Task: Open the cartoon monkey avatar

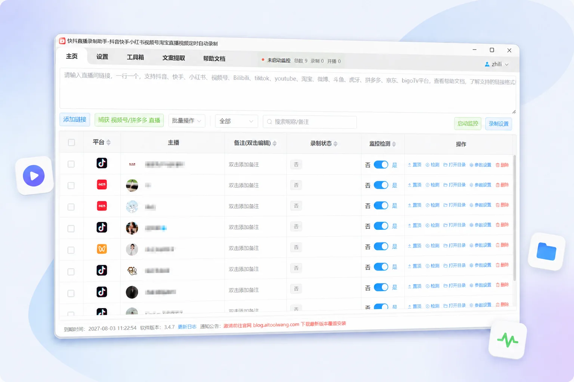Action: pos(132,270)
